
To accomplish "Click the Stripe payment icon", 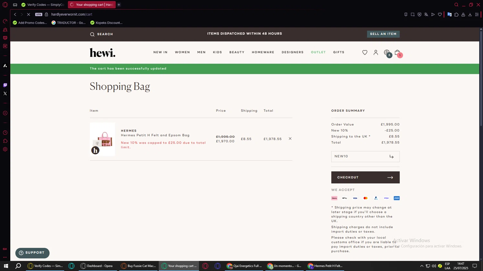I will point(386,198).
